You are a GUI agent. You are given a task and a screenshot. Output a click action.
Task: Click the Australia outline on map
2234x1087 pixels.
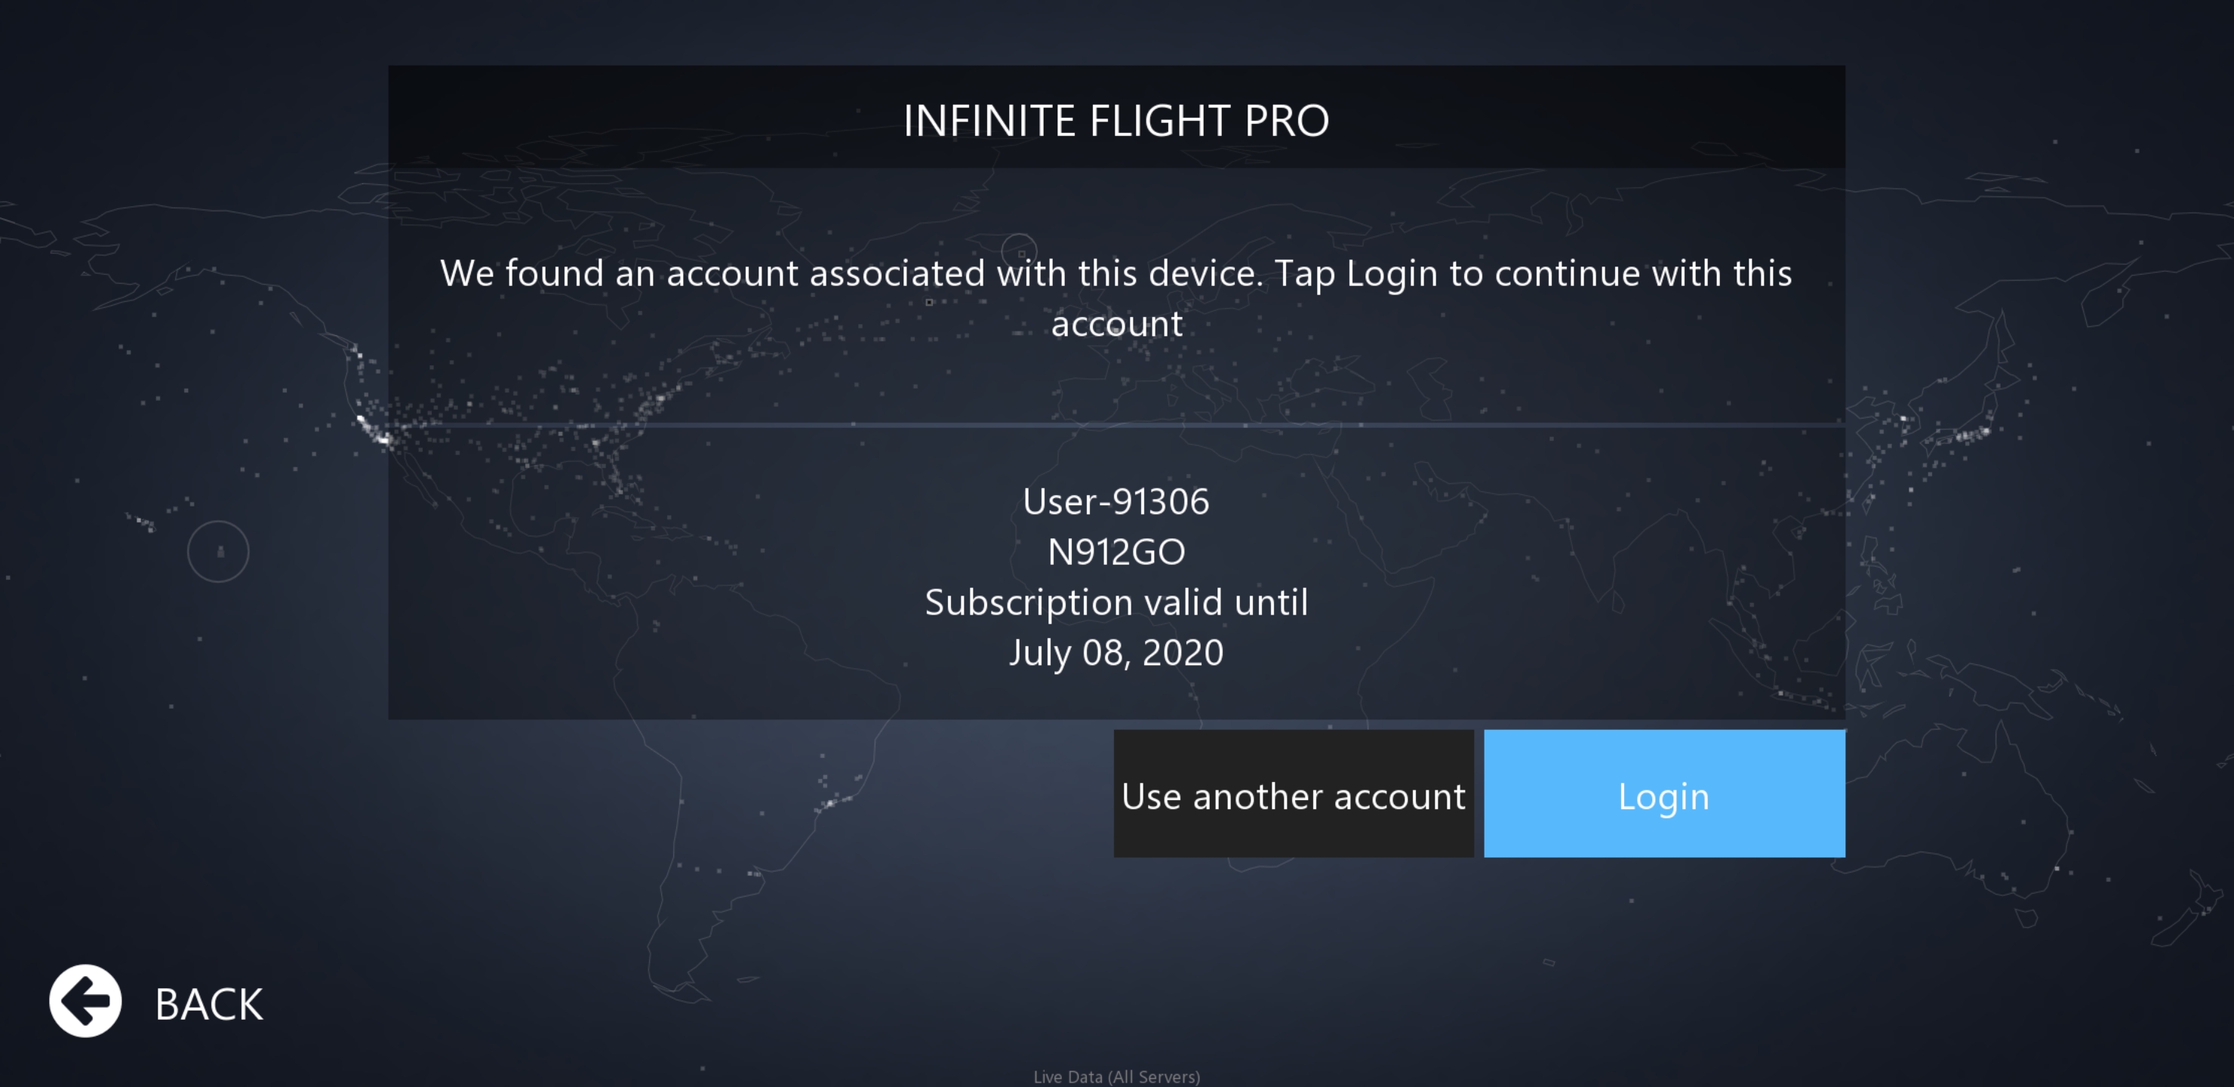pos(1995,807)
